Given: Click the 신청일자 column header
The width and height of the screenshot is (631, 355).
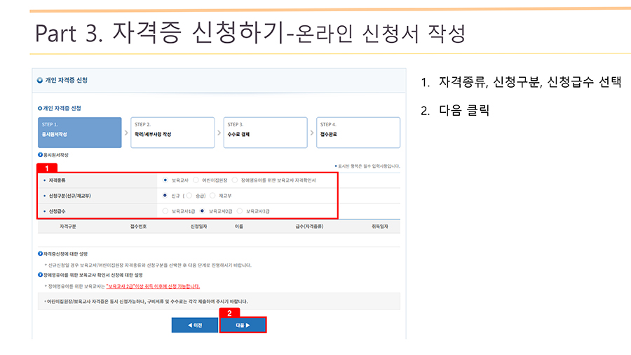Looking at the screenshot, I should click(x=199, y=227).
